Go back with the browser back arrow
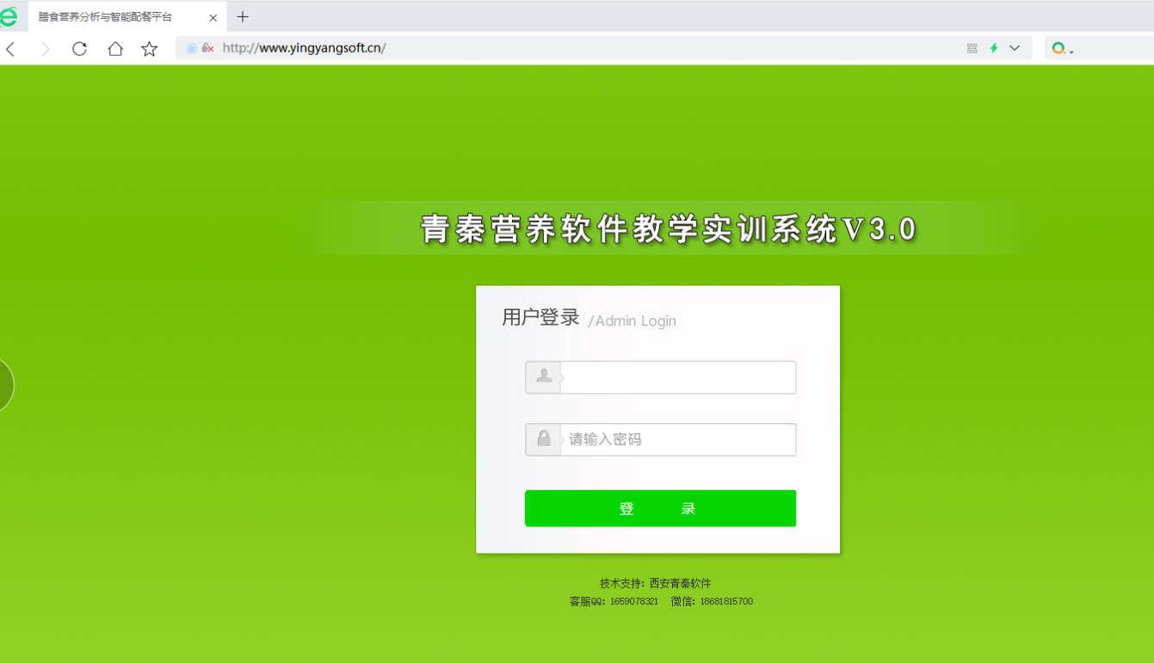The height and width of the screenshot is (663, 1154). (10, 49)
